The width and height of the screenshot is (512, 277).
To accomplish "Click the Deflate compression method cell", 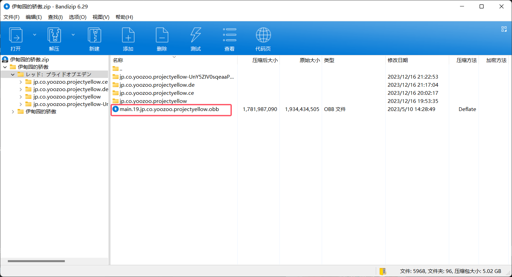I will [x=467, y=109].
